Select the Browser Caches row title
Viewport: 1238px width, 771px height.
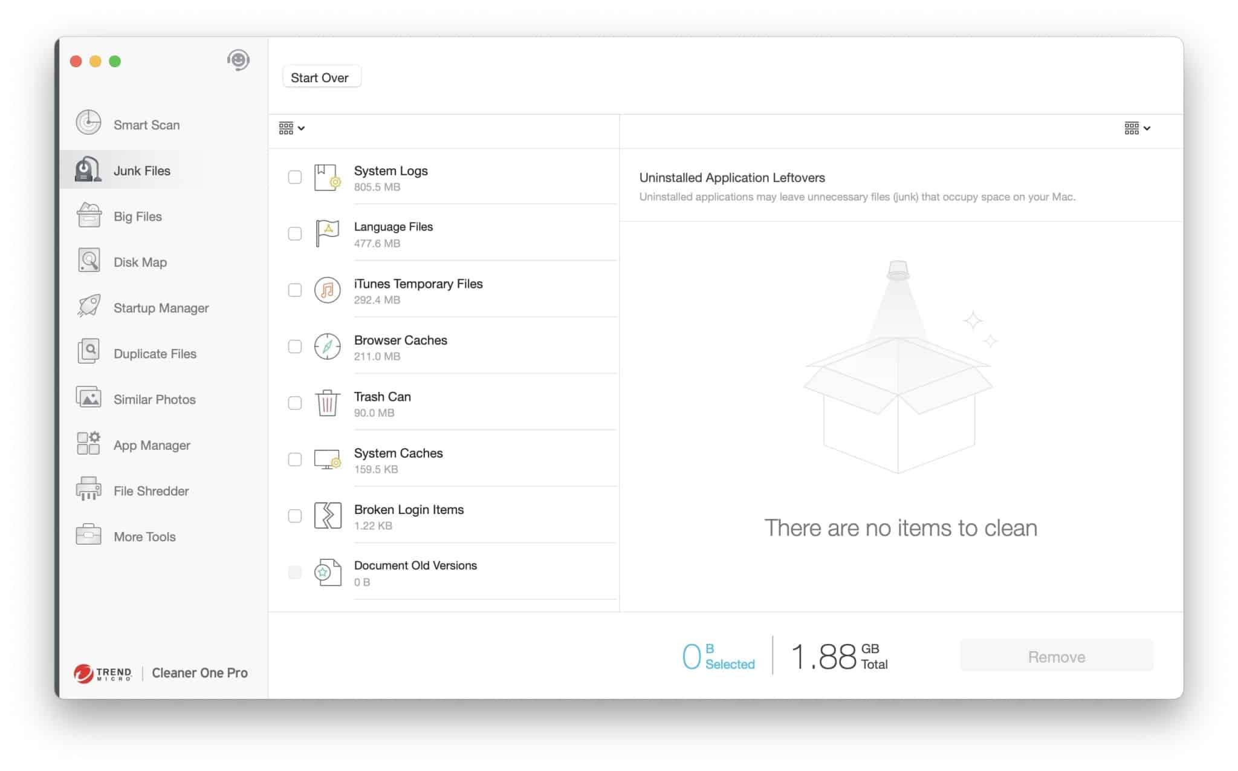400,340
